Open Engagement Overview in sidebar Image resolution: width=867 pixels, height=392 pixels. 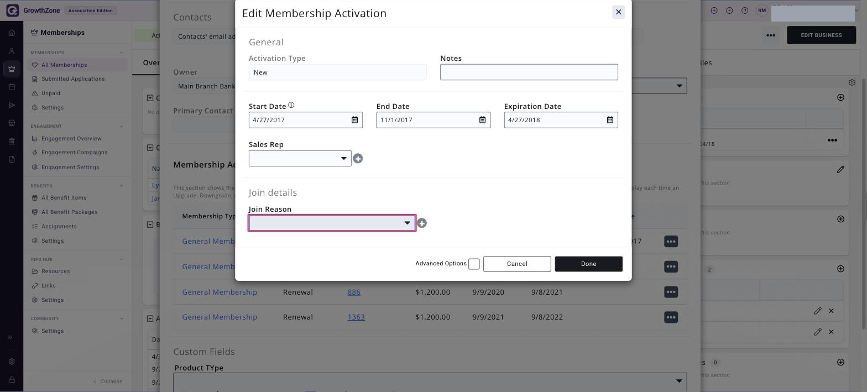pos(71,138)
